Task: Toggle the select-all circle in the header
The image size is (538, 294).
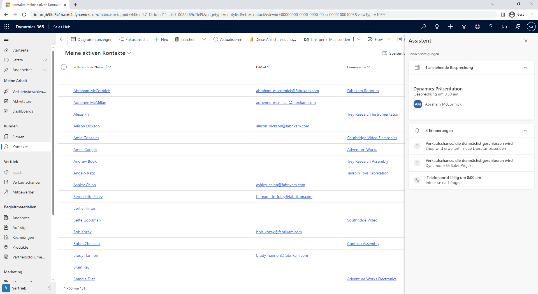Action: point(64,67)
